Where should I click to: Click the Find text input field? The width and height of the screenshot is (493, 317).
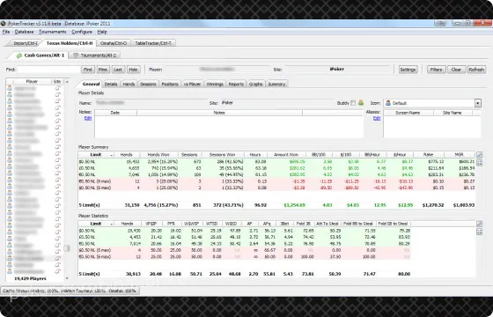[48, 70]
